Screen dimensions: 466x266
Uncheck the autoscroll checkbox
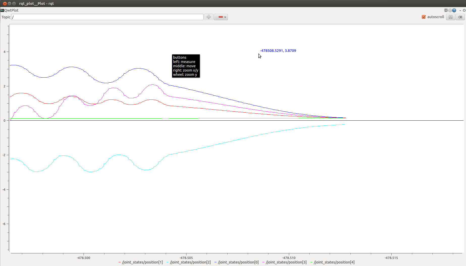424,17
